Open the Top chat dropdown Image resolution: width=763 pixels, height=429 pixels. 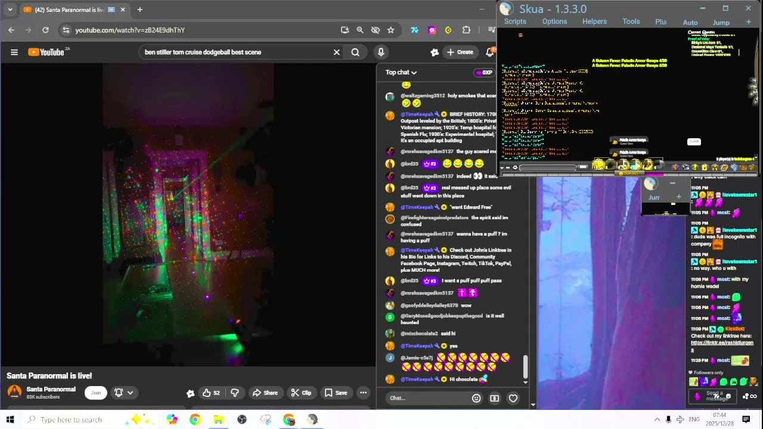click(x=401, y=72)
